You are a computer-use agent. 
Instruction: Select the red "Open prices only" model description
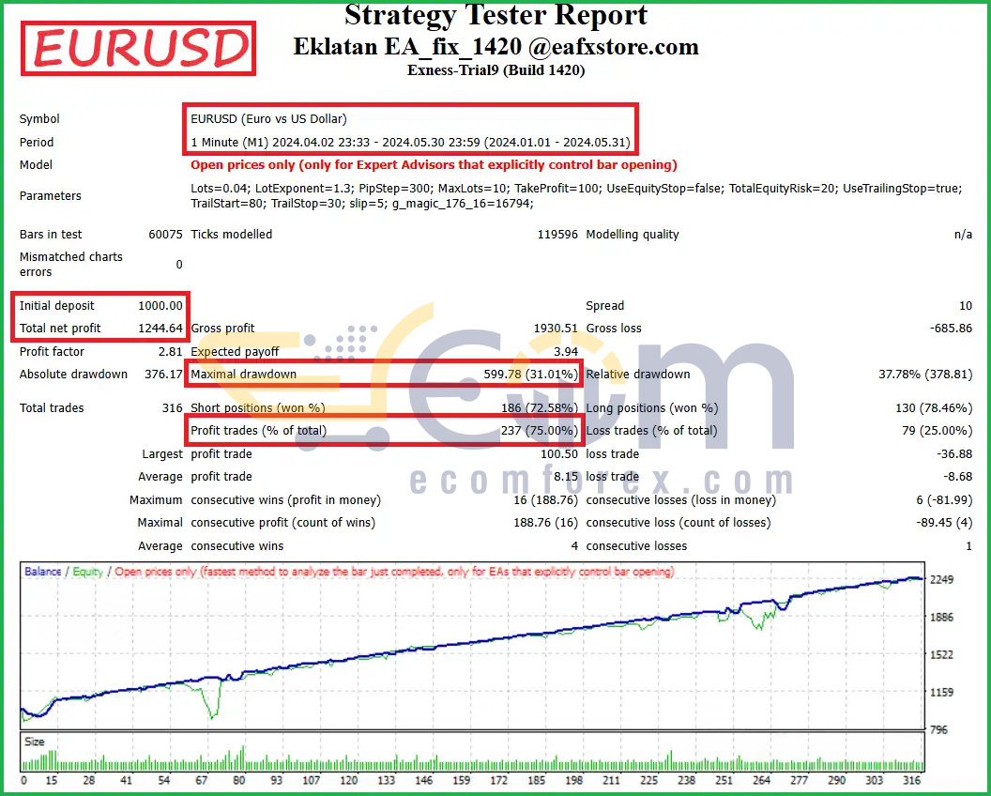pos(434,165)
